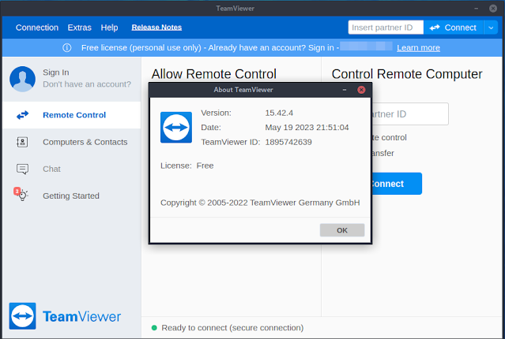This screenshot has width=505, height=339.
Task: Minimize the main TeamViewer window
Action: pos(476,9)
